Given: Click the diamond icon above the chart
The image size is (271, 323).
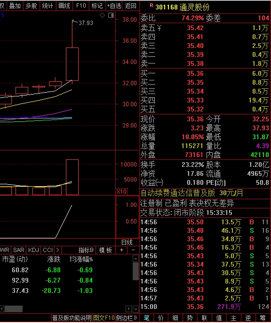Looking at the screenshot, I should [x=102, y=15].
